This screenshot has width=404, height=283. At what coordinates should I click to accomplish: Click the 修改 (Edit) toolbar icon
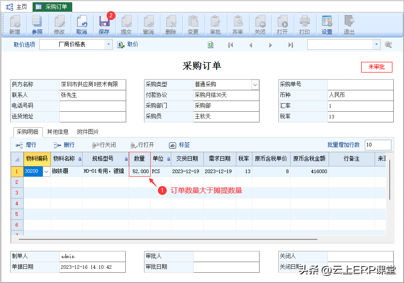(x=59, y=25)
